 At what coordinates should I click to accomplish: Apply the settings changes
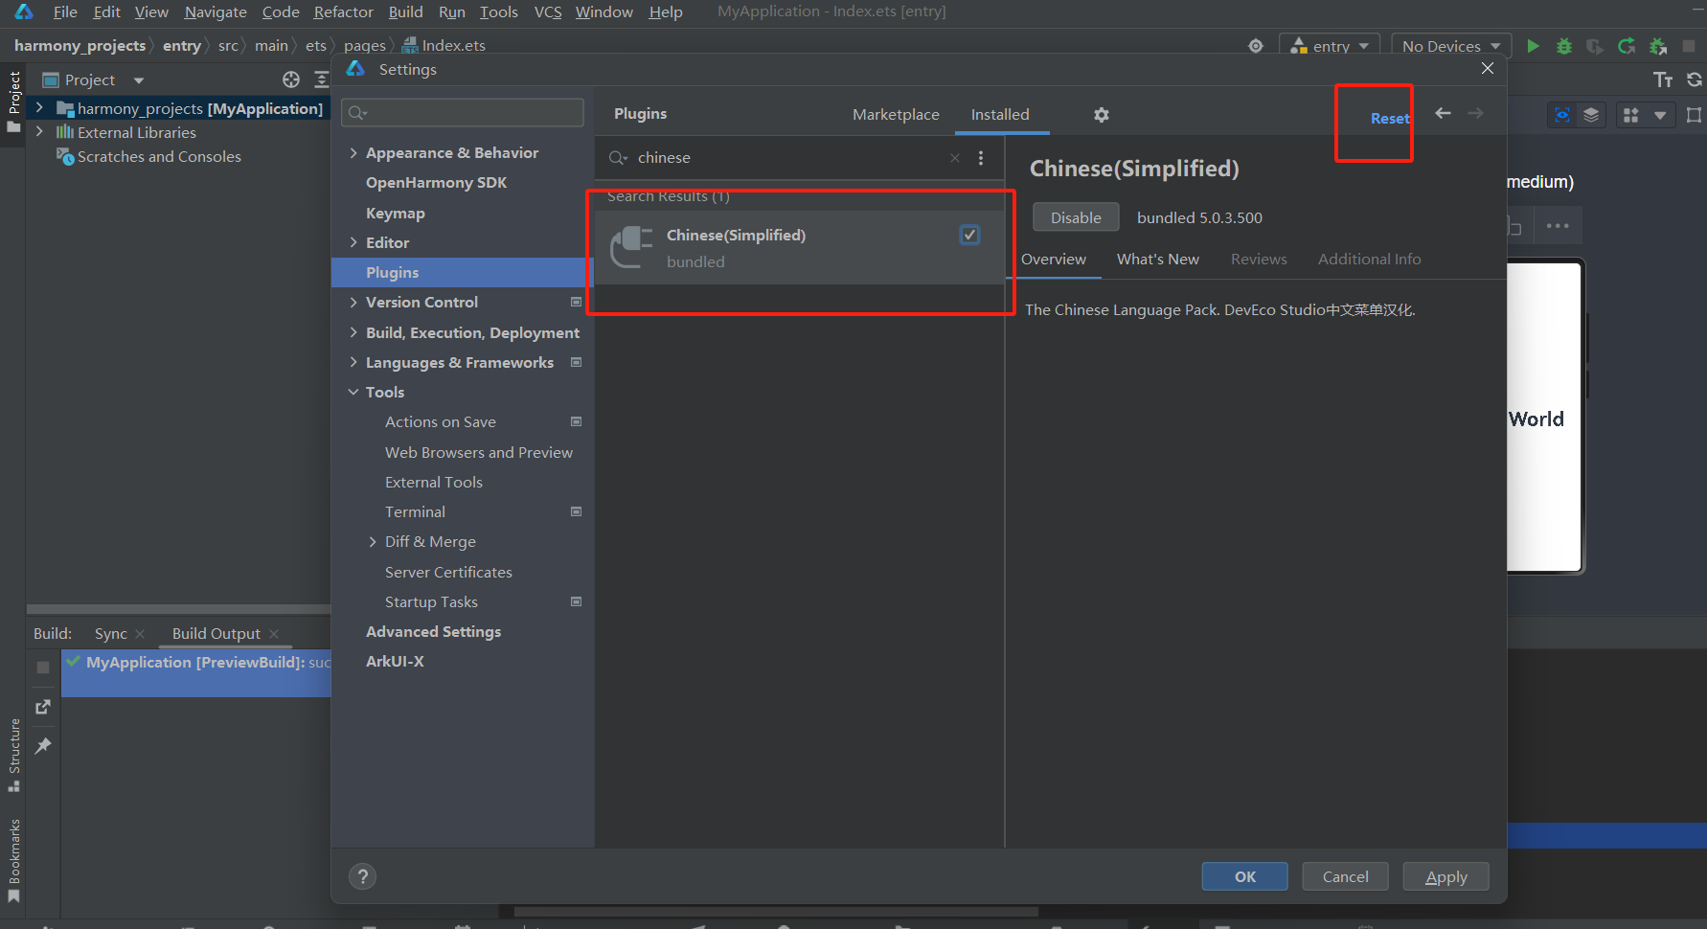pos(1445,875)
